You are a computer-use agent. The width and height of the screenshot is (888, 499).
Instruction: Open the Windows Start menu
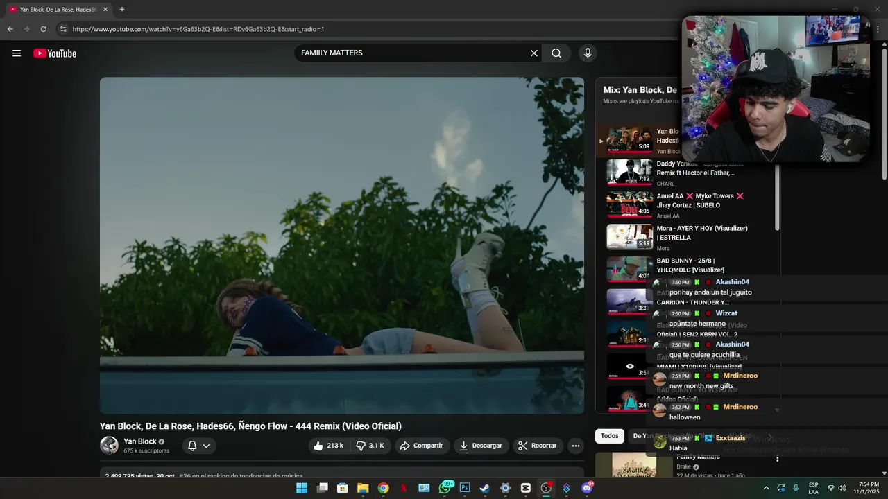302,488
